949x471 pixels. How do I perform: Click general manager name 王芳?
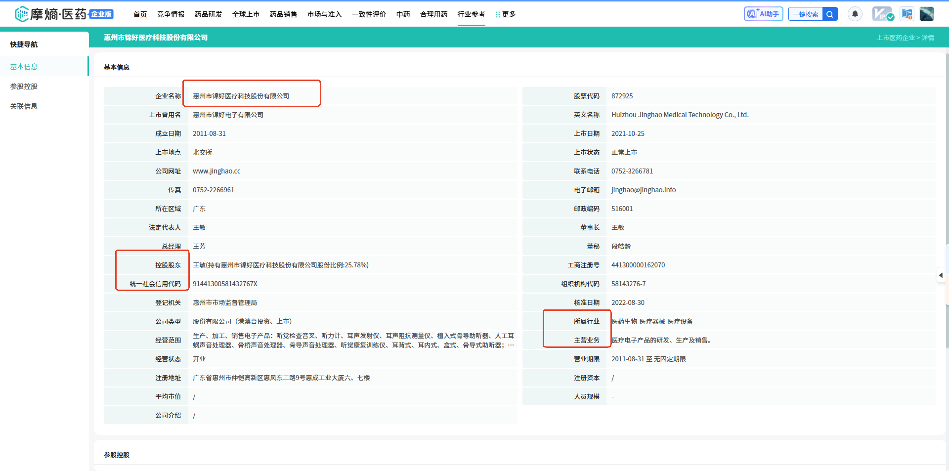199,246
